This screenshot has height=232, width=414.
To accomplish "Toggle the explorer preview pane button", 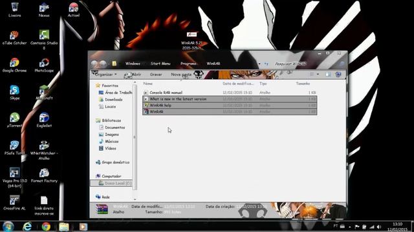I will point(328,75).
